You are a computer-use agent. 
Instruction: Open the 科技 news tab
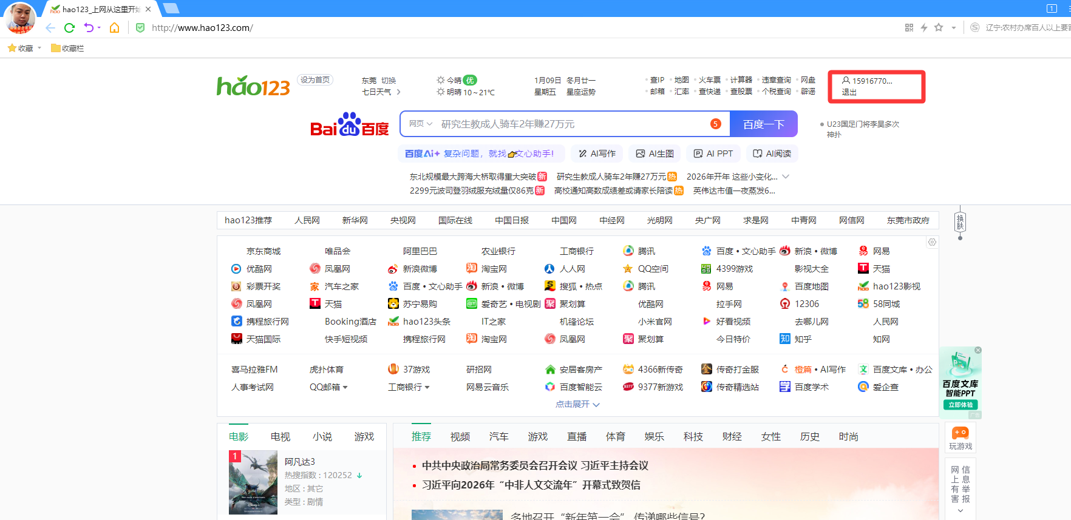pos(693,437)
